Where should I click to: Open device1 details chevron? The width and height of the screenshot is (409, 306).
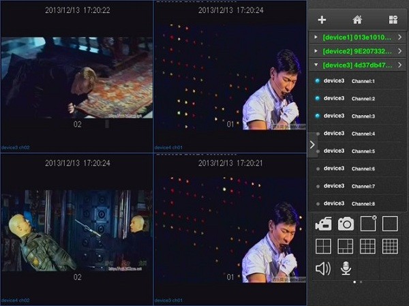coord(400,37)
